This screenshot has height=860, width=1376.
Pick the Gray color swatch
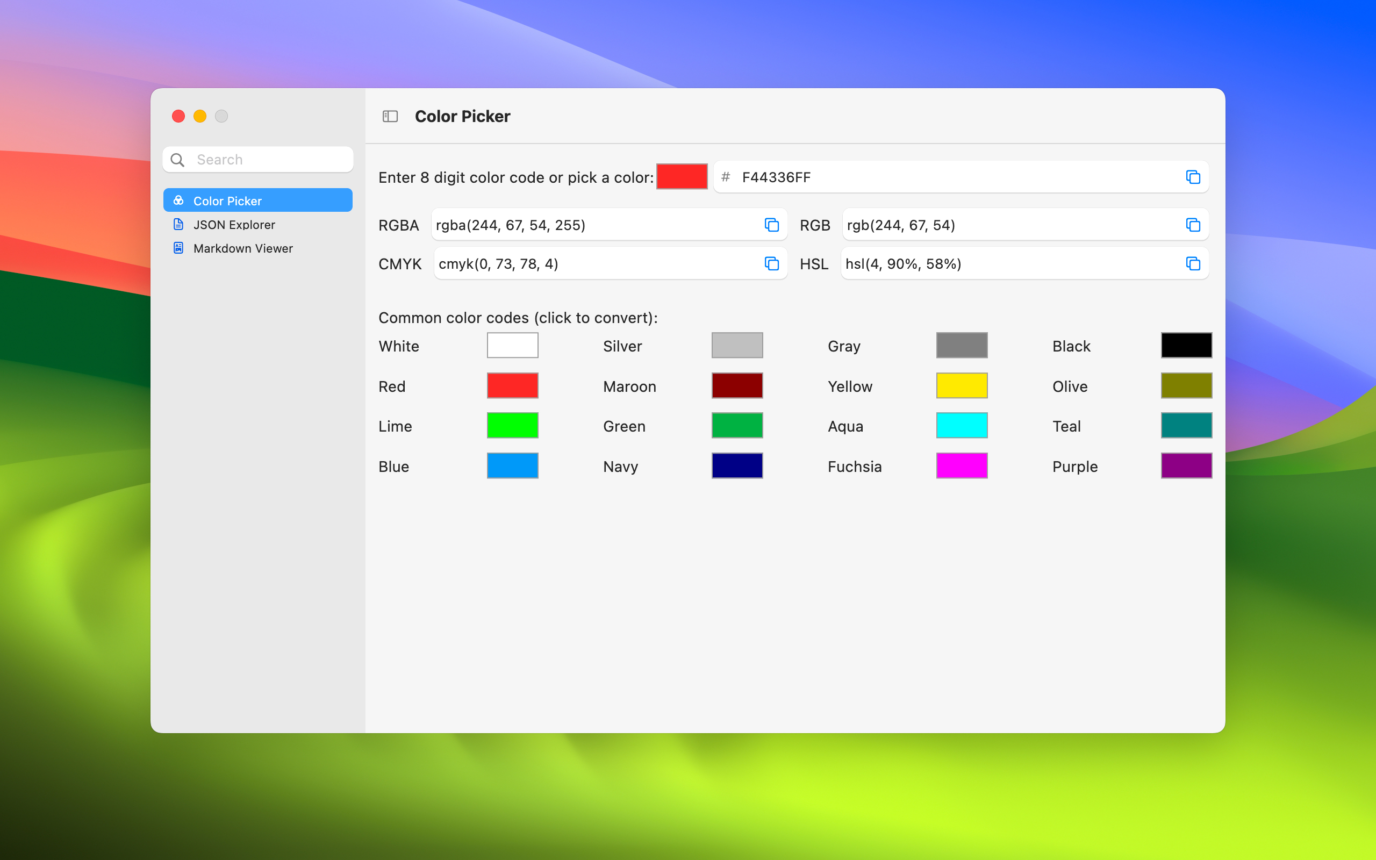(962, 345)
